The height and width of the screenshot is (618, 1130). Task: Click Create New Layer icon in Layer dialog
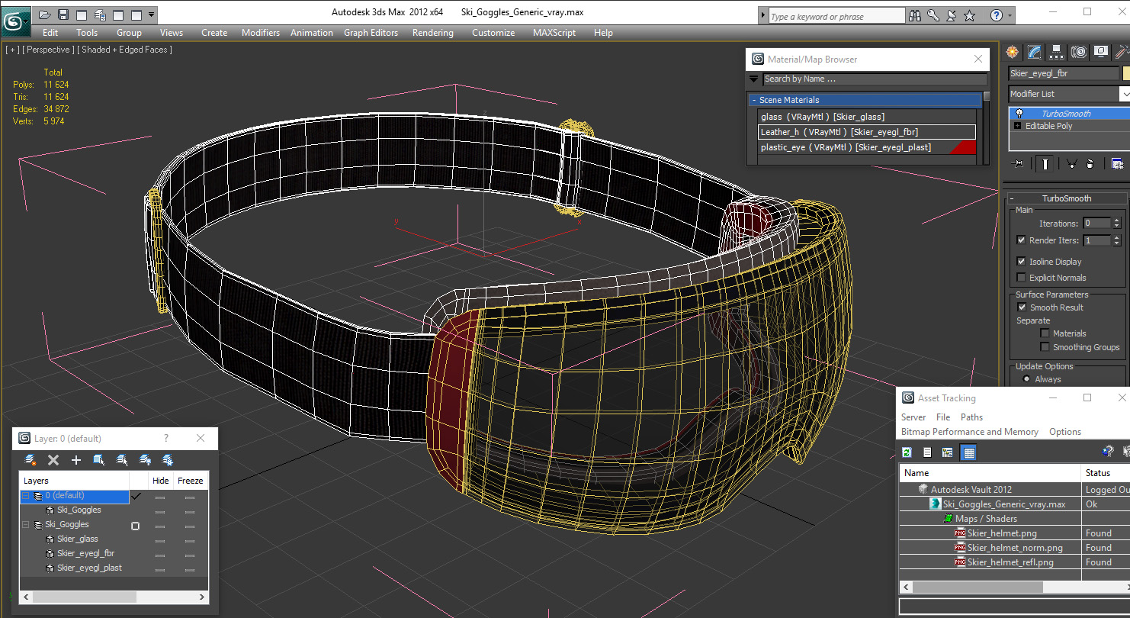(30, 460)
